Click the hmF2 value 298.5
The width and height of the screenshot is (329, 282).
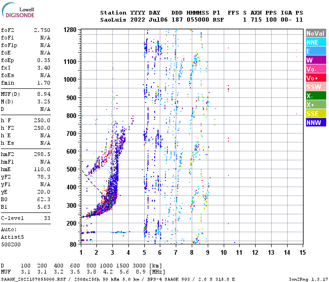click(x=42, y=154)
